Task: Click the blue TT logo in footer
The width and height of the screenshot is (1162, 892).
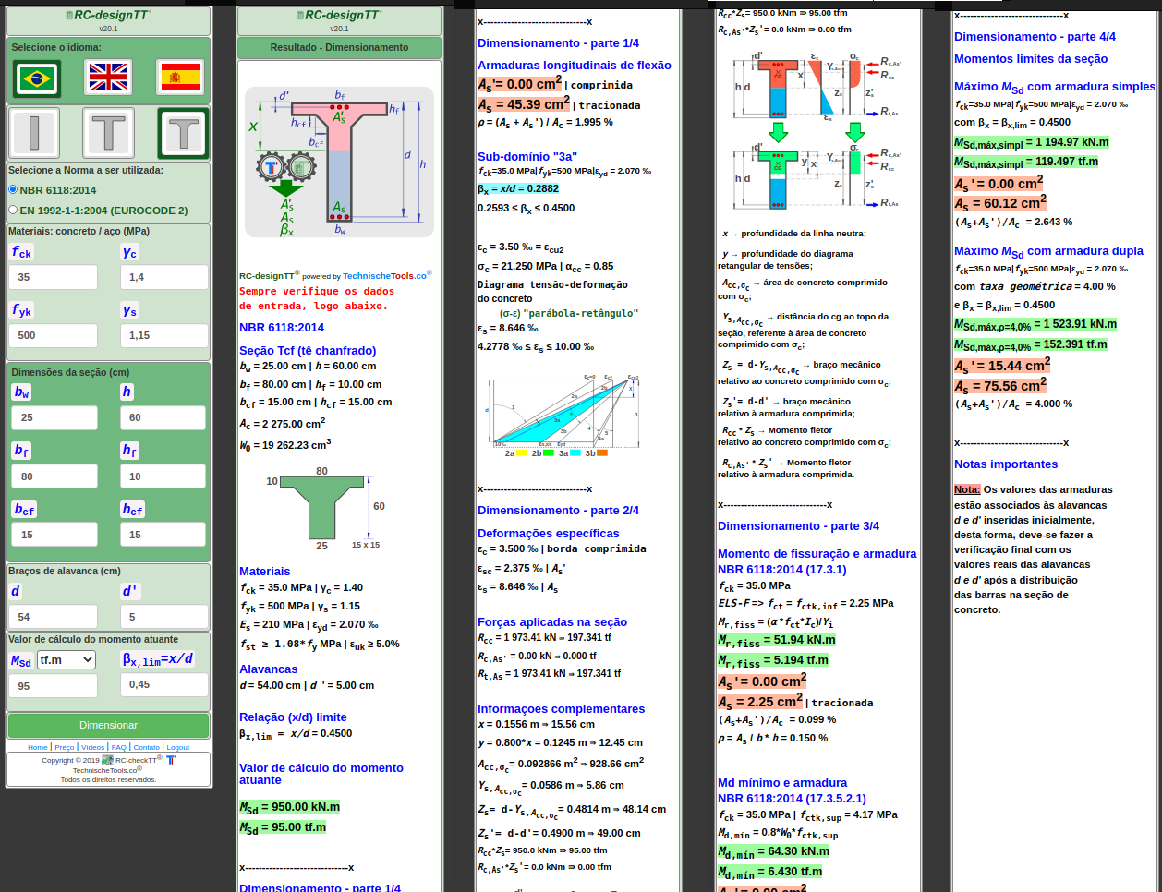Action: tap(170, 760)
